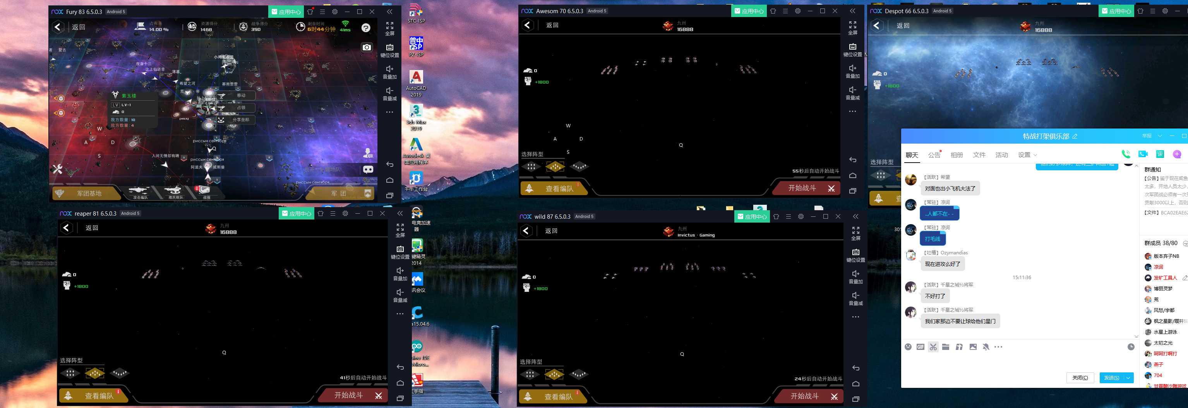Image resolution: width=1188 pixels, height=408 pixels.
Task: Open chat message history clock icon
Action: pos(1131,347)
